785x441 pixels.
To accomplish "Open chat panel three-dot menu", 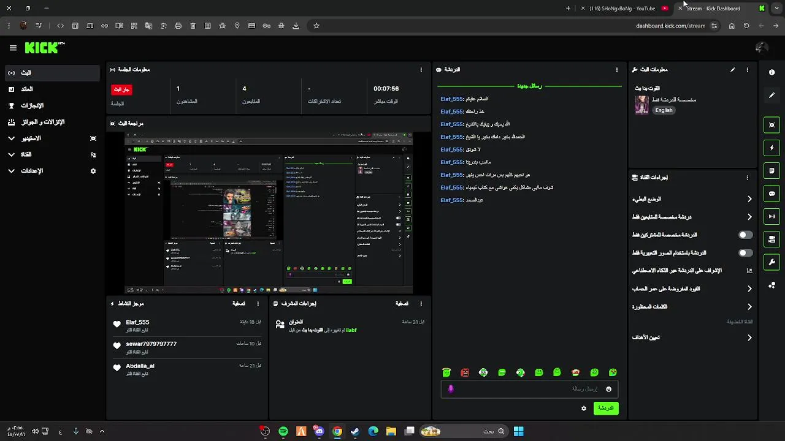I will (x=617, y=70).
